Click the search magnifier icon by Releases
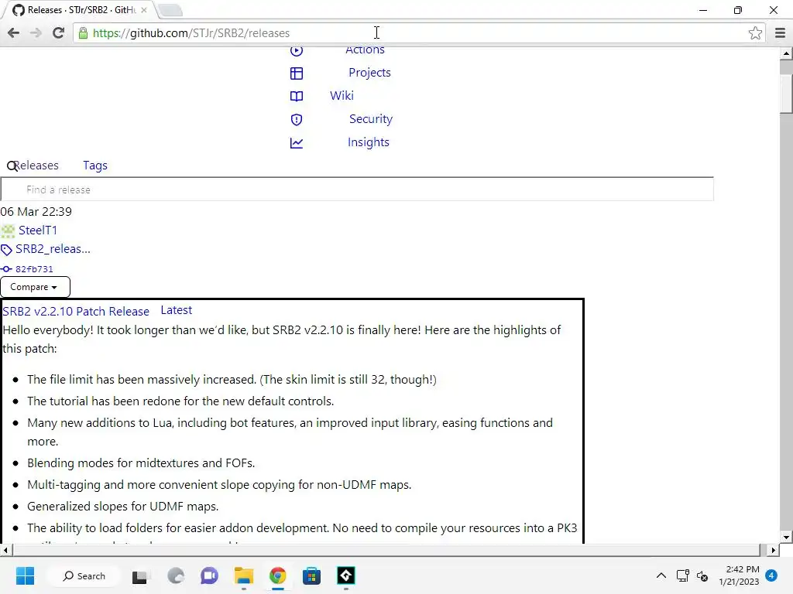Screen dimensions: 793x594 coord(12,166)
